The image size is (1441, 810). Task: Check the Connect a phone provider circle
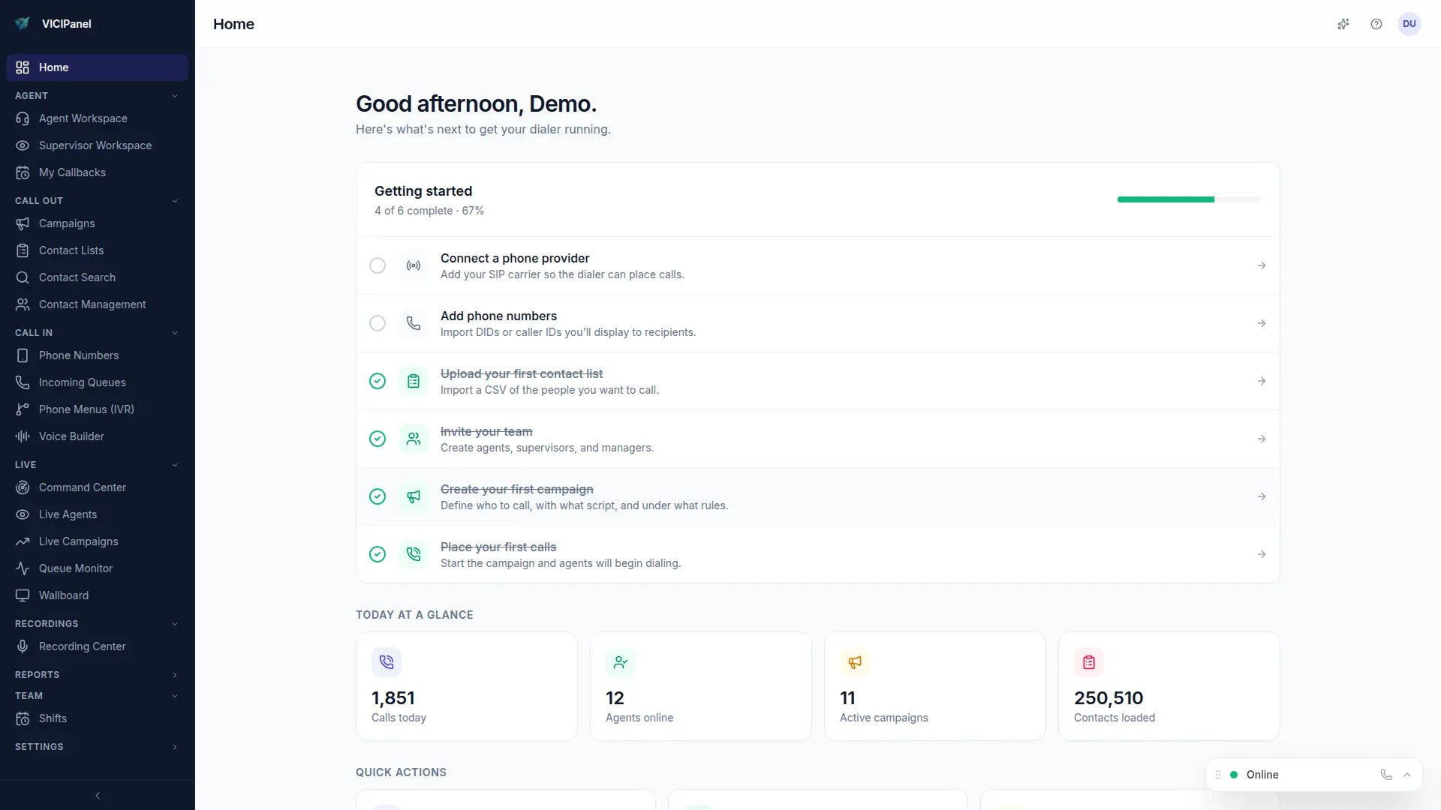tap(378, 265)
